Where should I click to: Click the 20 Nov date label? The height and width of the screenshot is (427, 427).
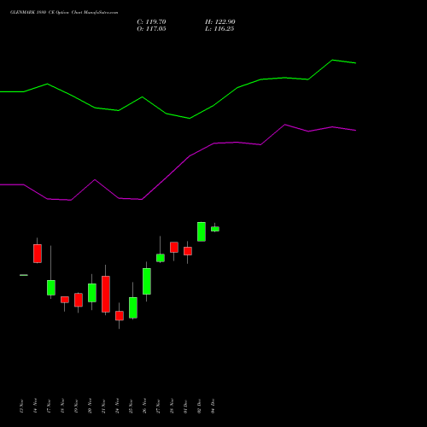[x=90, y=406]
